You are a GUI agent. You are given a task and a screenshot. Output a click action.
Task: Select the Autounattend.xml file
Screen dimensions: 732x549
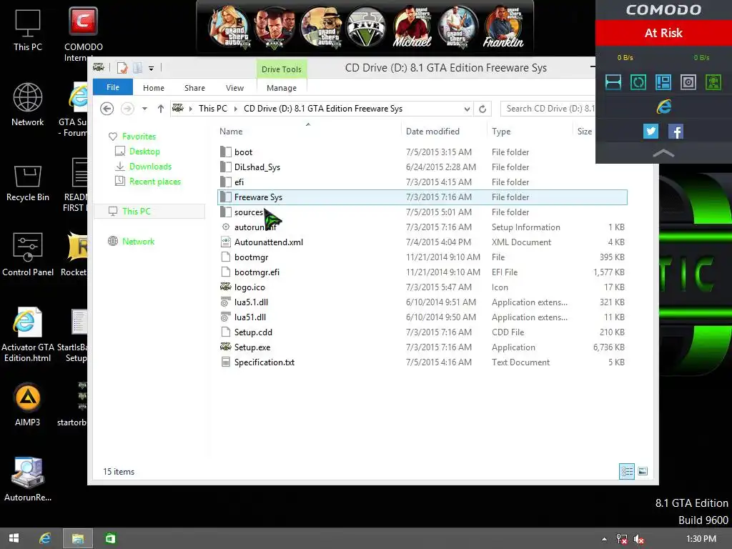pos(422,242)
